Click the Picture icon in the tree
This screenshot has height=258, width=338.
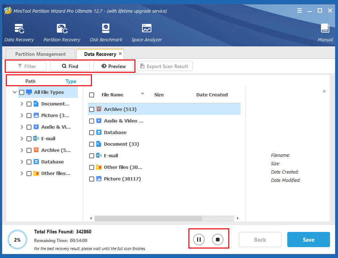pos(36,115)
